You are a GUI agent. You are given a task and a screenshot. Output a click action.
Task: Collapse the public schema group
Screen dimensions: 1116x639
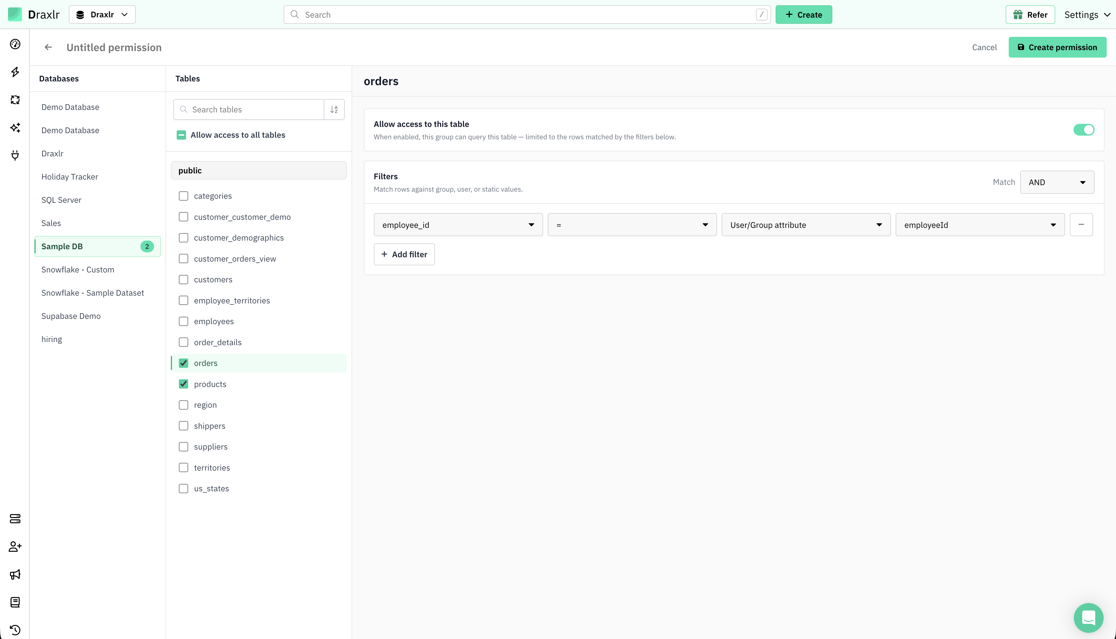point(258,170)
